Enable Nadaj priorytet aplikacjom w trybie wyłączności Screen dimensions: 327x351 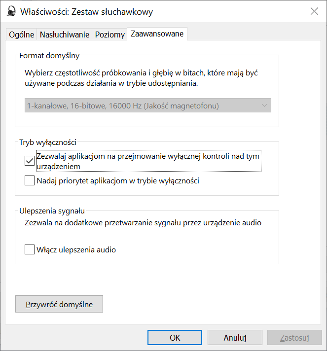click(29, 180)
